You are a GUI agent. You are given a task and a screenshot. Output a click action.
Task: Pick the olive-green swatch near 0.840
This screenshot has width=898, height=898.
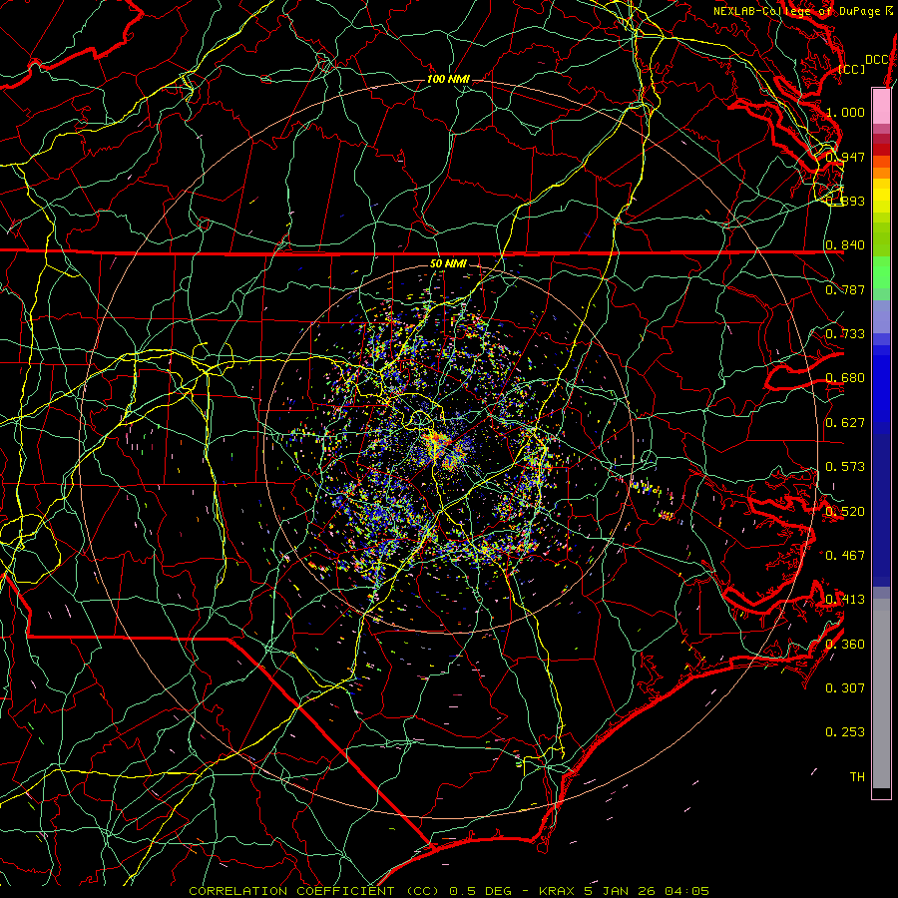(881, 239)
